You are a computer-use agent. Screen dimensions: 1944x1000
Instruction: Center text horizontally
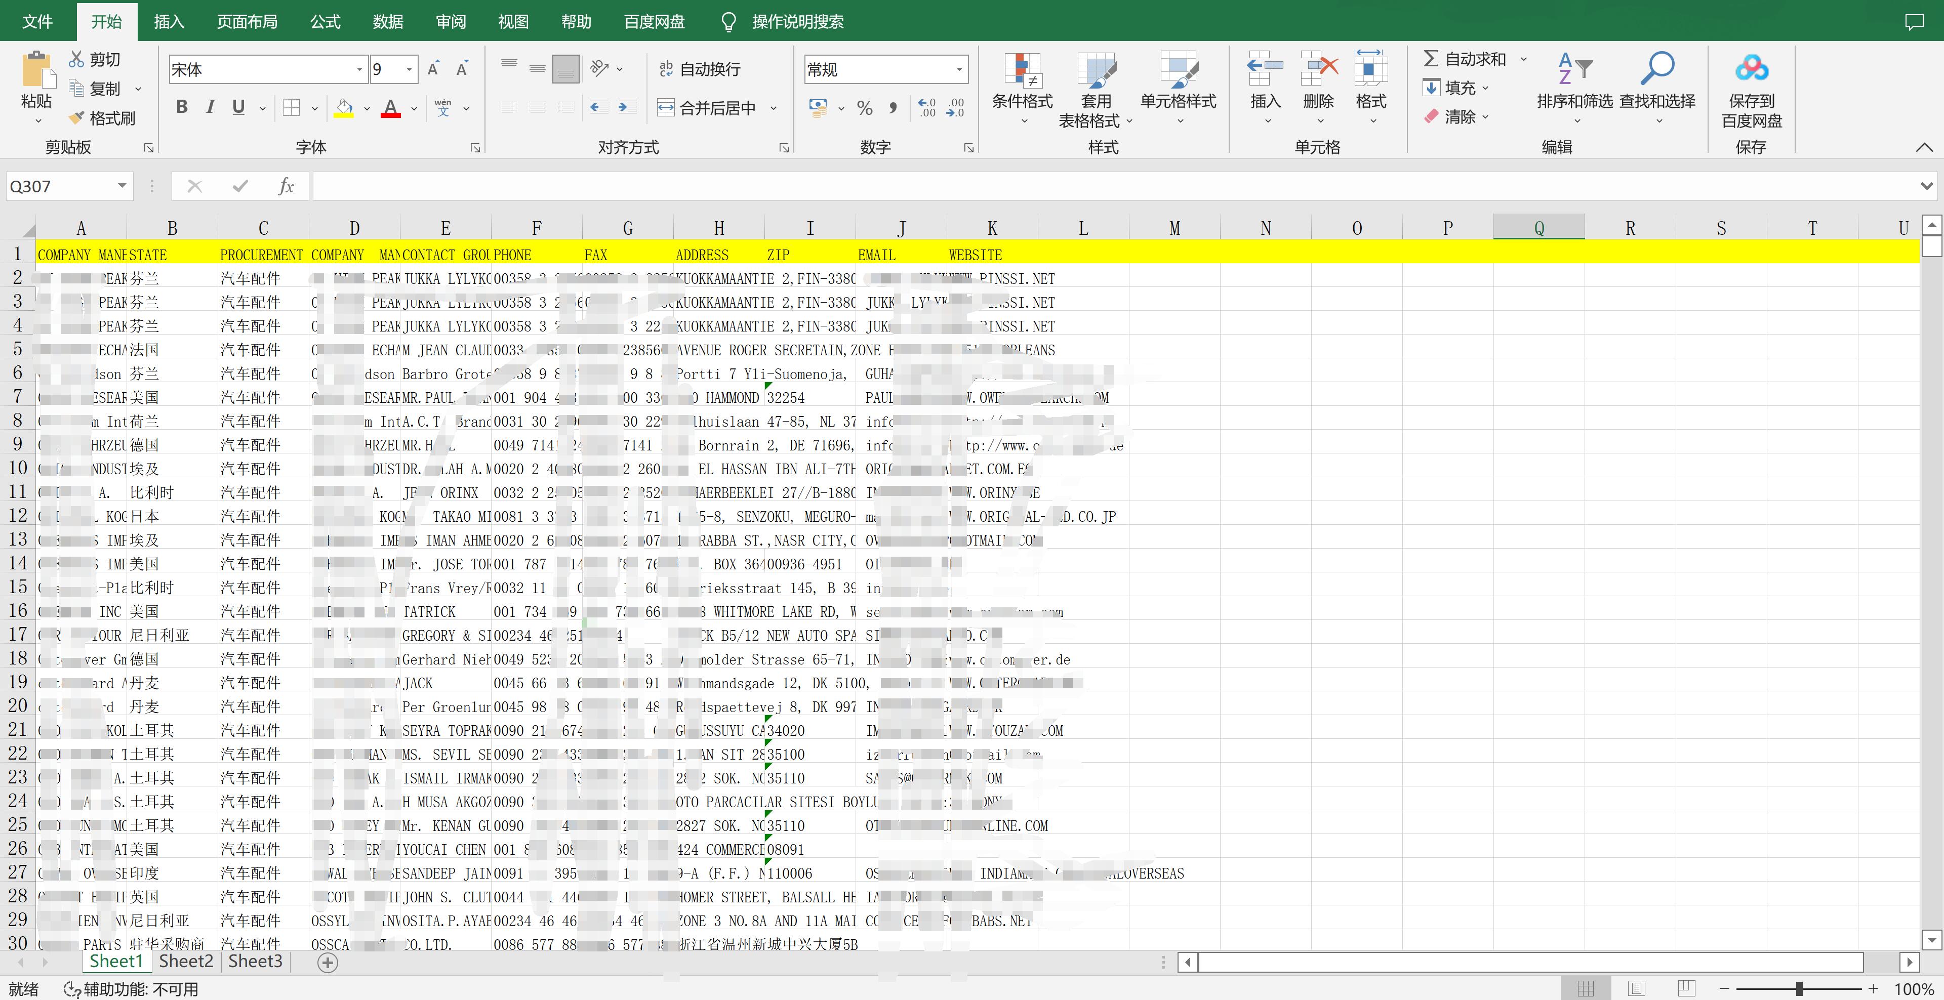pos(537,108)
